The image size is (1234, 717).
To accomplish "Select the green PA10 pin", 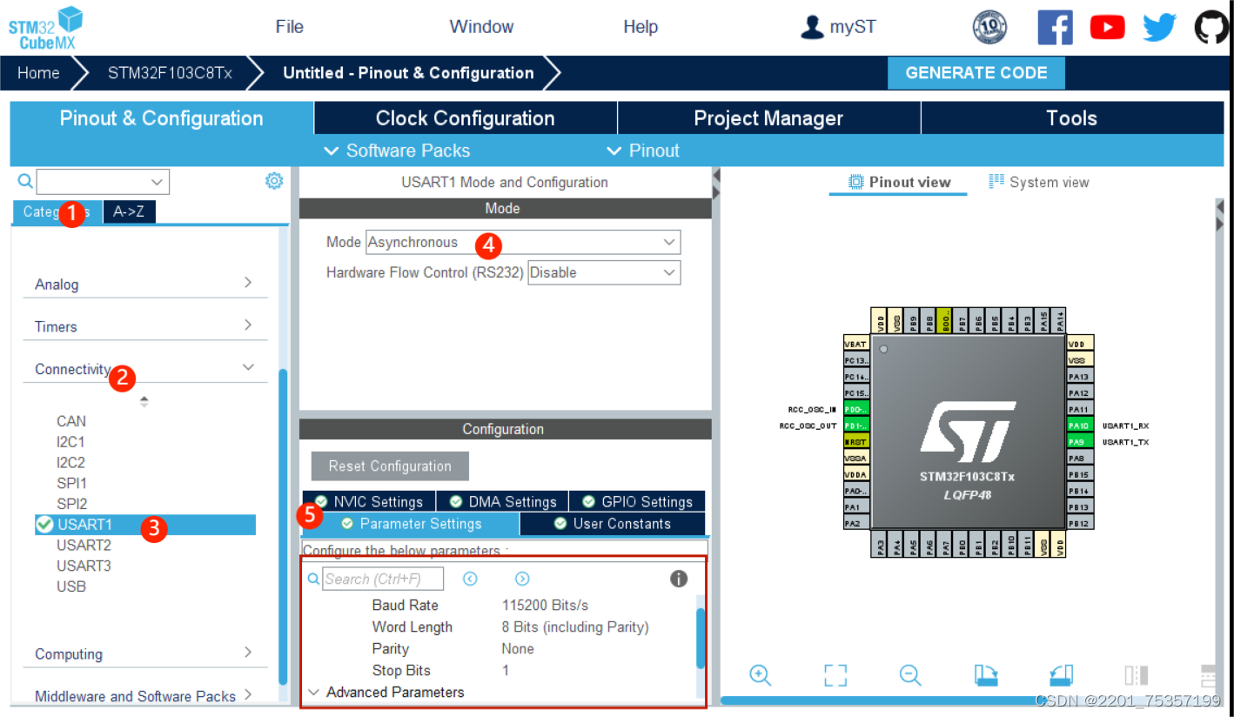I will point(1080,426).
